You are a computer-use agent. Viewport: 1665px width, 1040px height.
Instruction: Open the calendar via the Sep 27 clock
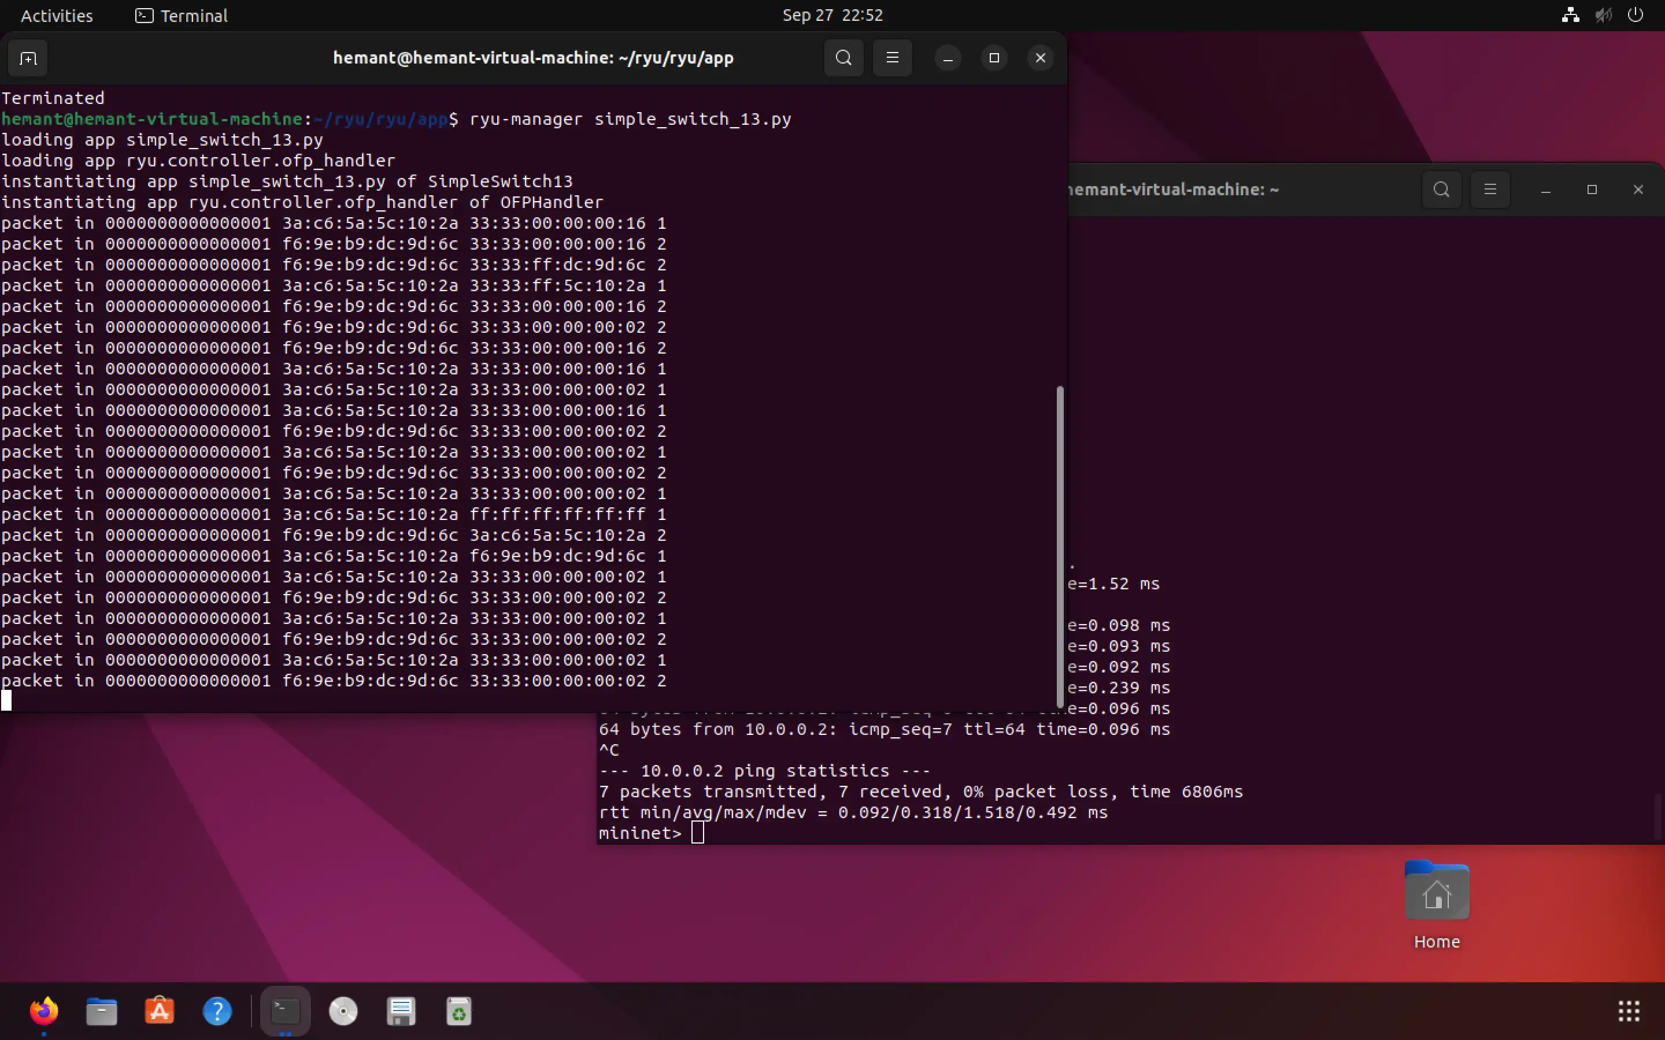pyautogui.click(x=832, y=15)
